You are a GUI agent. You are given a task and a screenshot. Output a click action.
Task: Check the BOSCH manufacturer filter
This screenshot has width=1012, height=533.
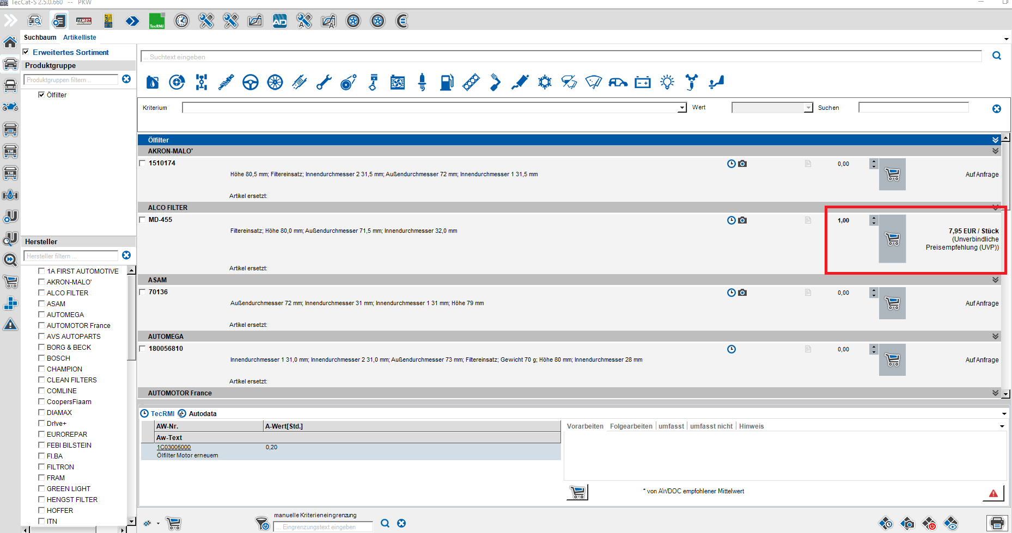[41, 358]
